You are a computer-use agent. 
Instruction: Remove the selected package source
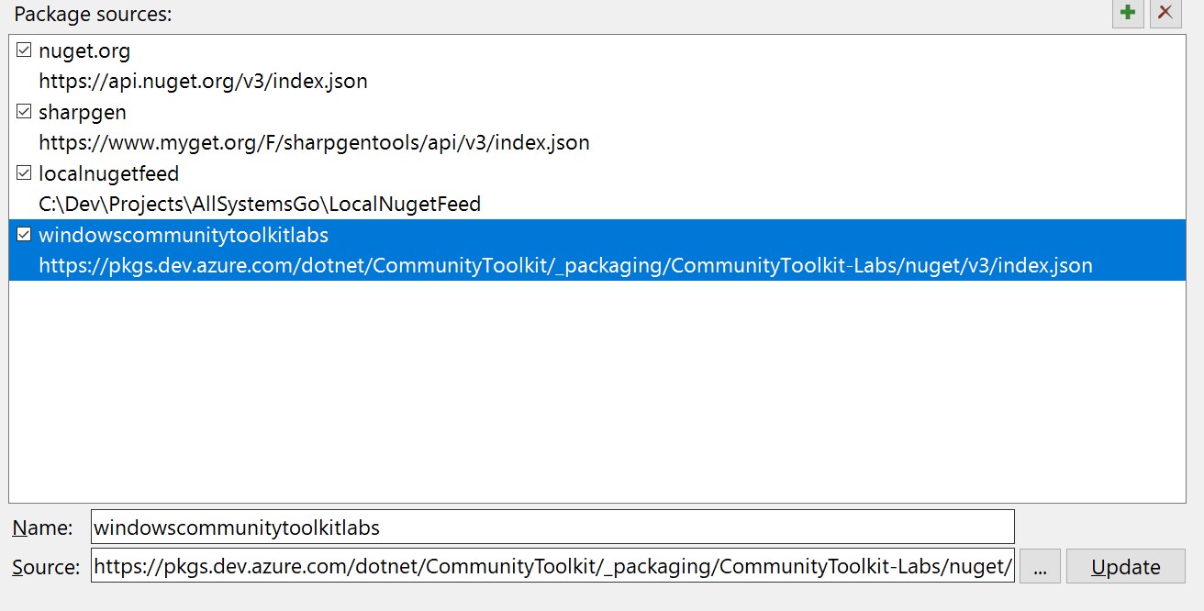coord(1165,14)
